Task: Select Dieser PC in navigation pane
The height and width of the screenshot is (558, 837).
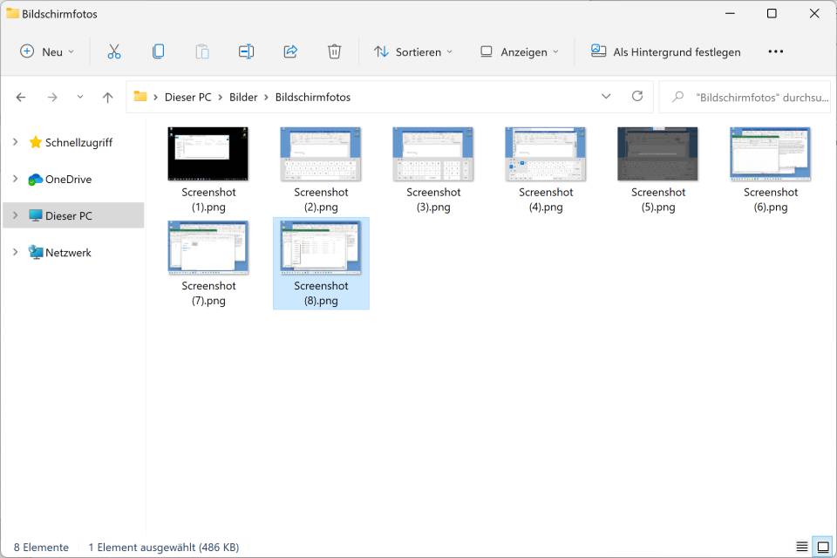Action: [x=68, y=215]
